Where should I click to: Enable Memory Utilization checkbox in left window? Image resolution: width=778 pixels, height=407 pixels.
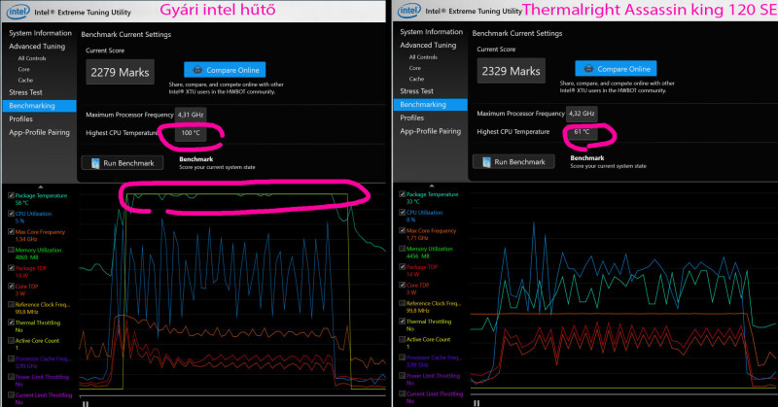click(11, 250)
